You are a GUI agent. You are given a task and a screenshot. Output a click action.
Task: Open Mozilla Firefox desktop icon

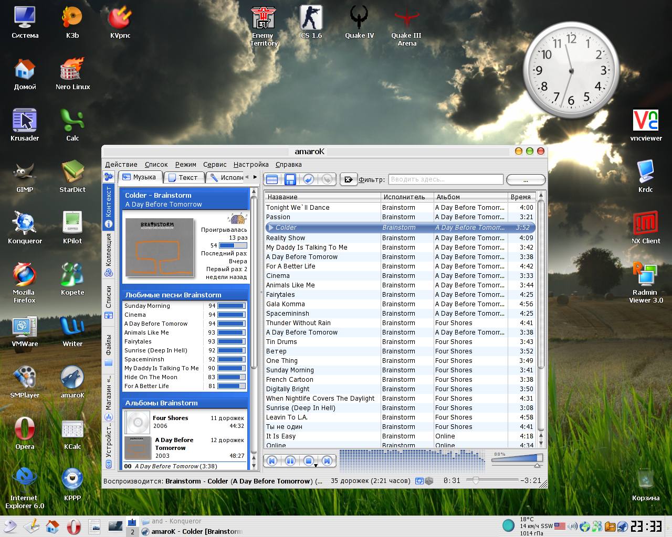coord(24,283)
